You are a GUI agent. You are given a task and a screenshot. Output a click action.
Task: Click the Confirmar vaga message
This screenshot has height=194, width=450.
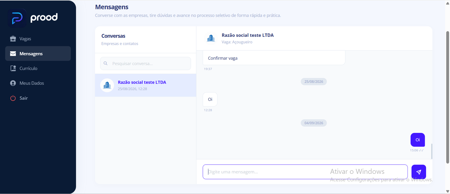click(274, 58)
